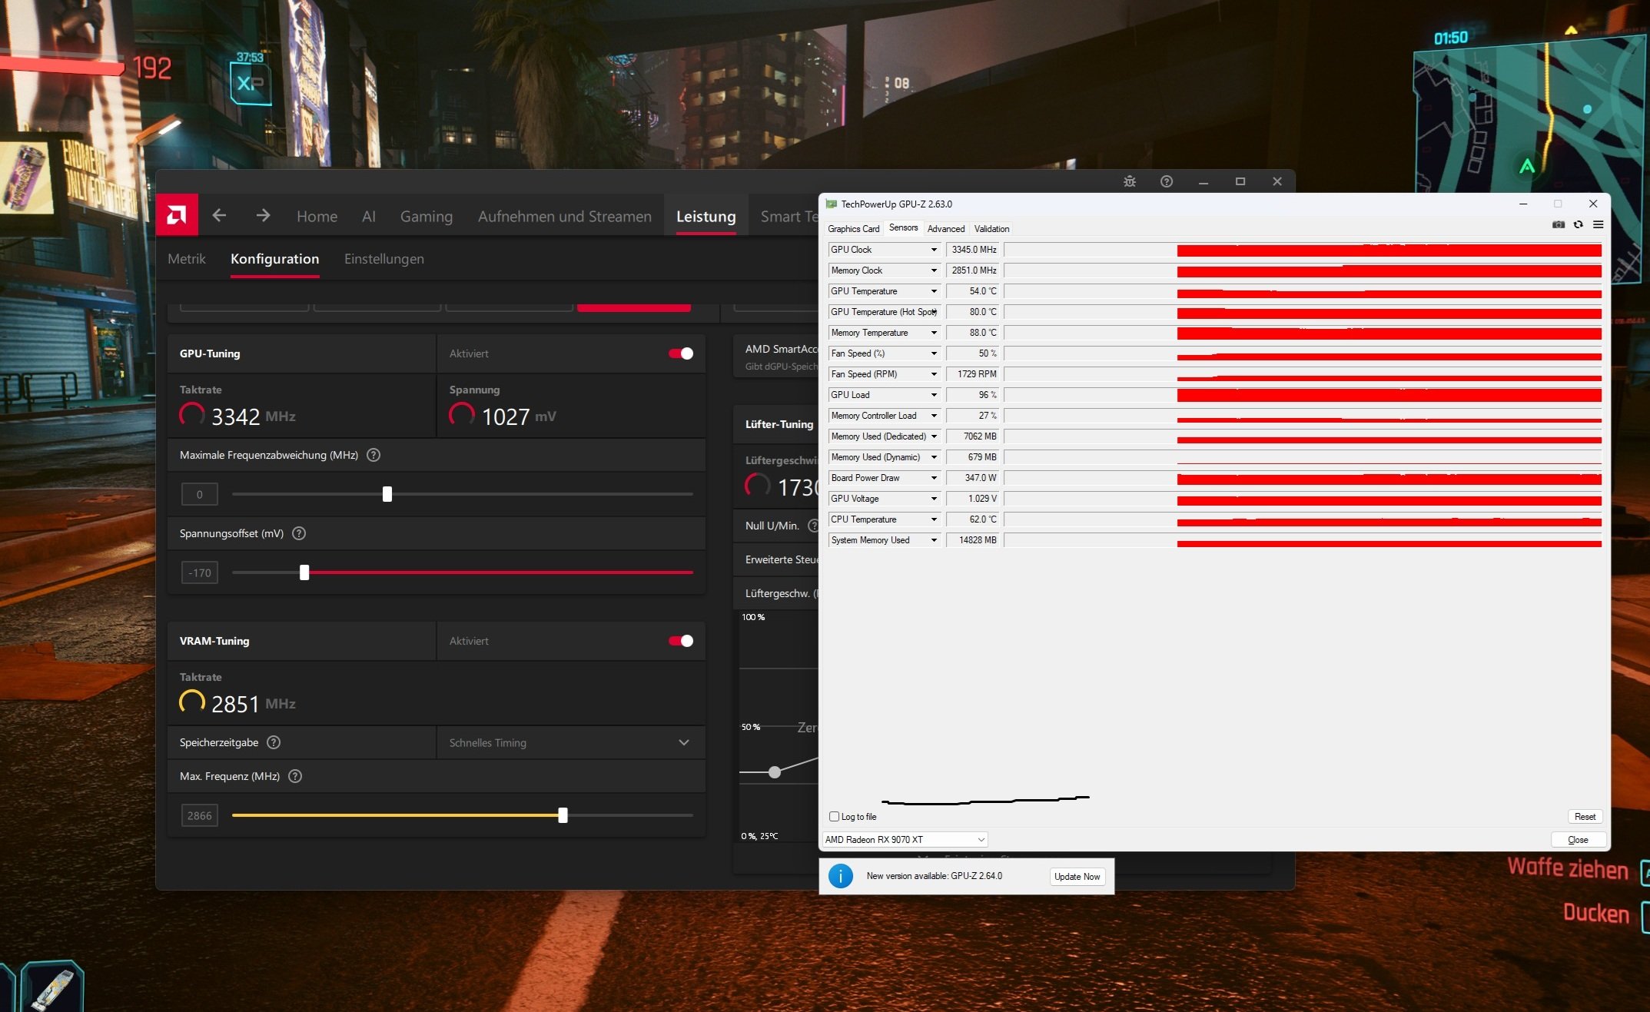Click the GPU-Z refresh icon
The height and width of the screenshot is (1012, 1650).
tap(1578, 224)
